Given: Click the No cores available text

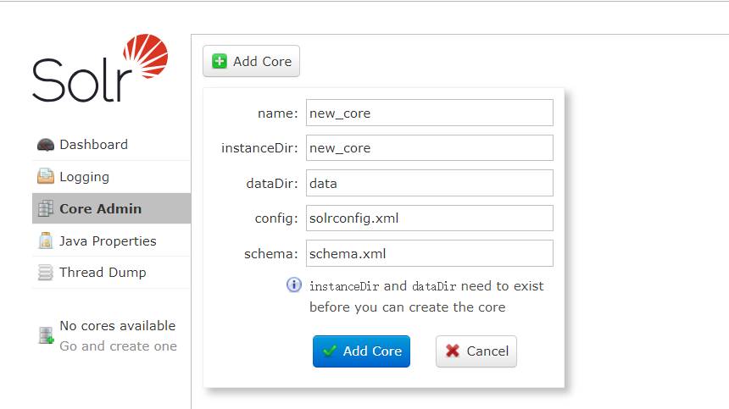Looking at the screenshot, I should 117,326.
